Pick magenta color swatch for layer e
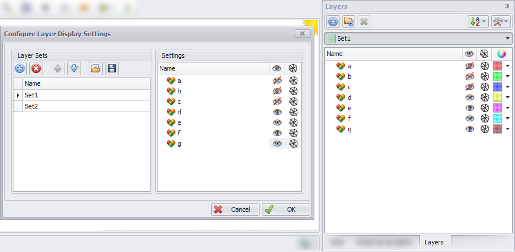Viewport: 515px width, 252px height. (498, 108)
